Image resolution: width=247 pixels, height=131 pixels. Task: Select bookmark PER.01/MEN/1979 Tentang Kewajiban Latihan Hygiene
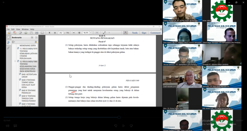click(x=28, y=54)
